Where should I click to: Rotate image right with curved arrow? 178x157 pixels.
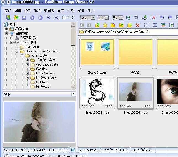pos(170,17)
